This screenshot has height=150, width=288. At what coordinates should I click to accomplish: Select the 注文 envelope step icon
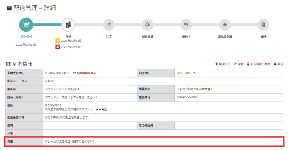pyautogui.click(x=109, y=25)
